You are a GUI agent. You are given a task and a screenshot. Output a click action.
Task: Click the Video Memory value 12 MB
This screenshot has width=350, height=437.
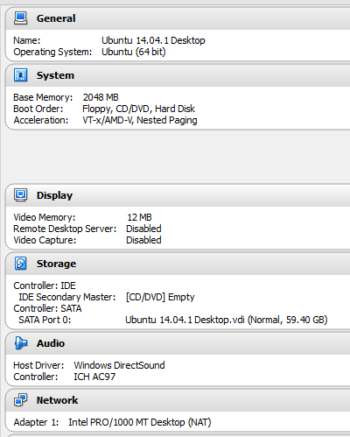tap(139, 217)
